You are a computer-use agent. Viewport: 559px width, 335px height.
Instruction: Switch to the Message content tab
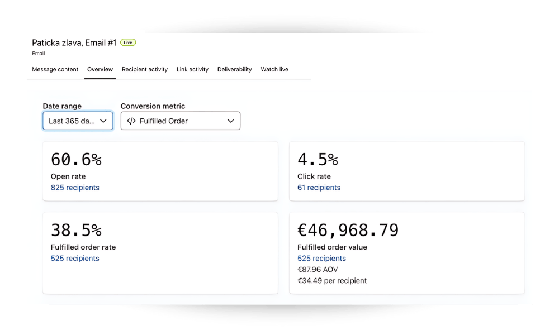coord(55,70)
